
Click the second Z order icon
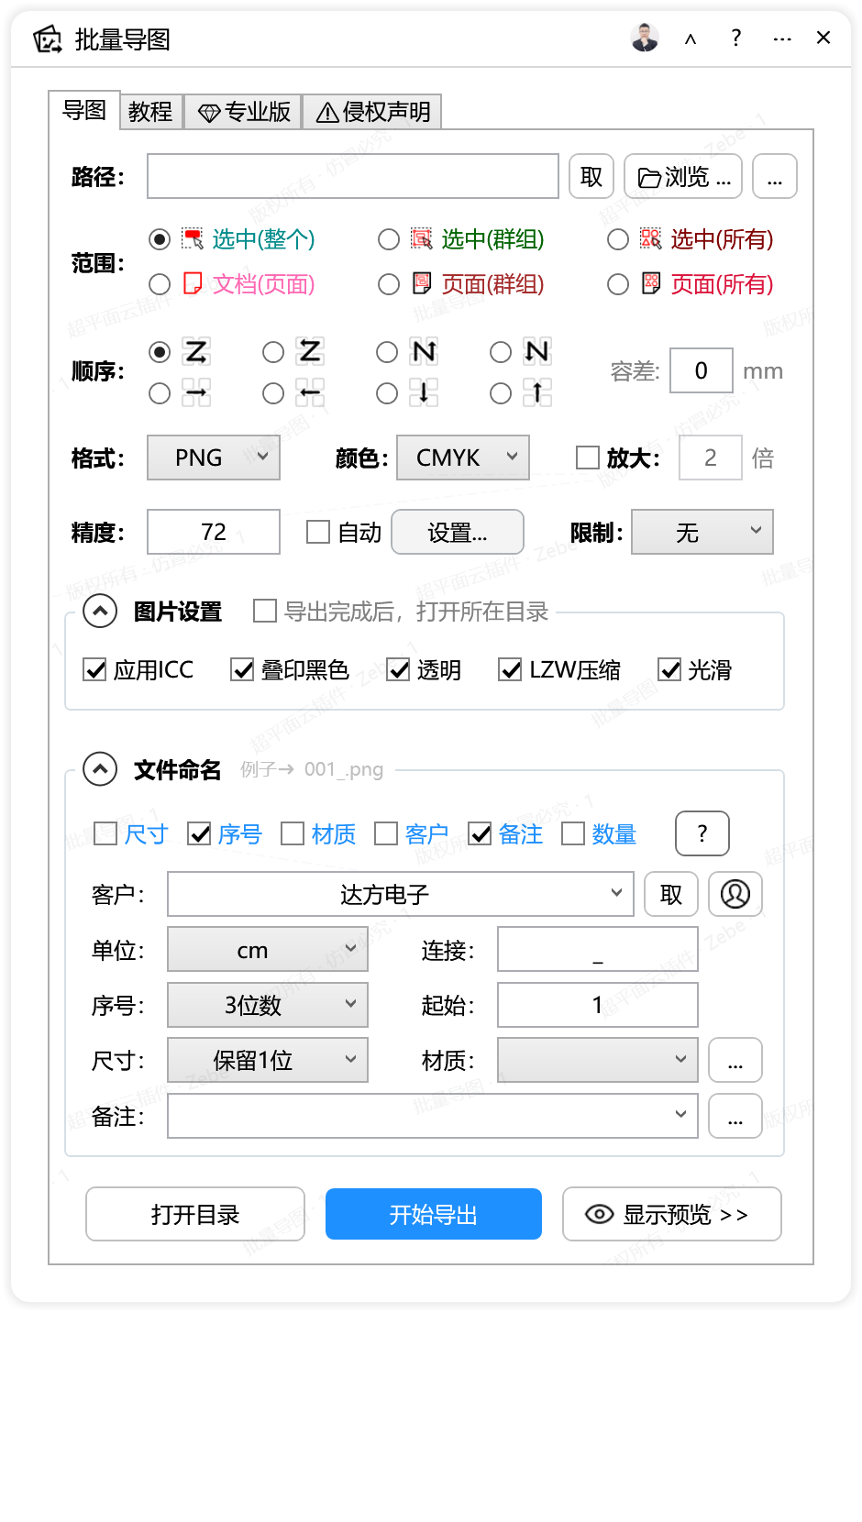[x=310, y=351]
